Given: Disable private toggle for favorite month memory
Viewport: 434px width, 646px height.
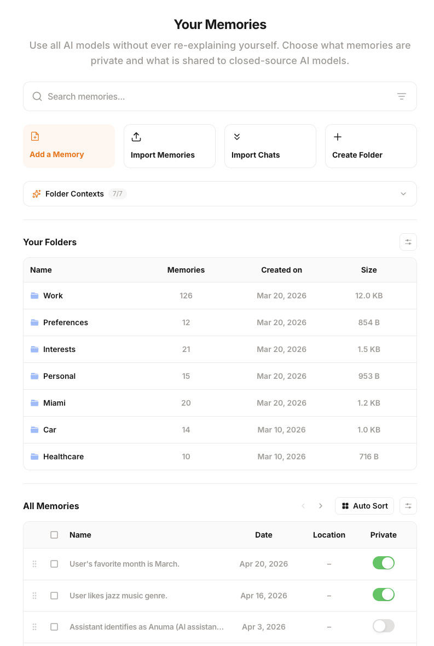Looking at the screenshot, I should 383,563.
